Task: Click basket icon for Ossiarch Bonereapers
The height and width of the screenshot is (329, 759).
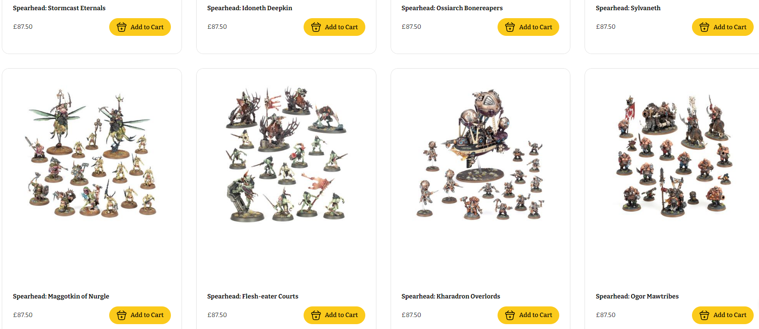Action: click(510, 27)
